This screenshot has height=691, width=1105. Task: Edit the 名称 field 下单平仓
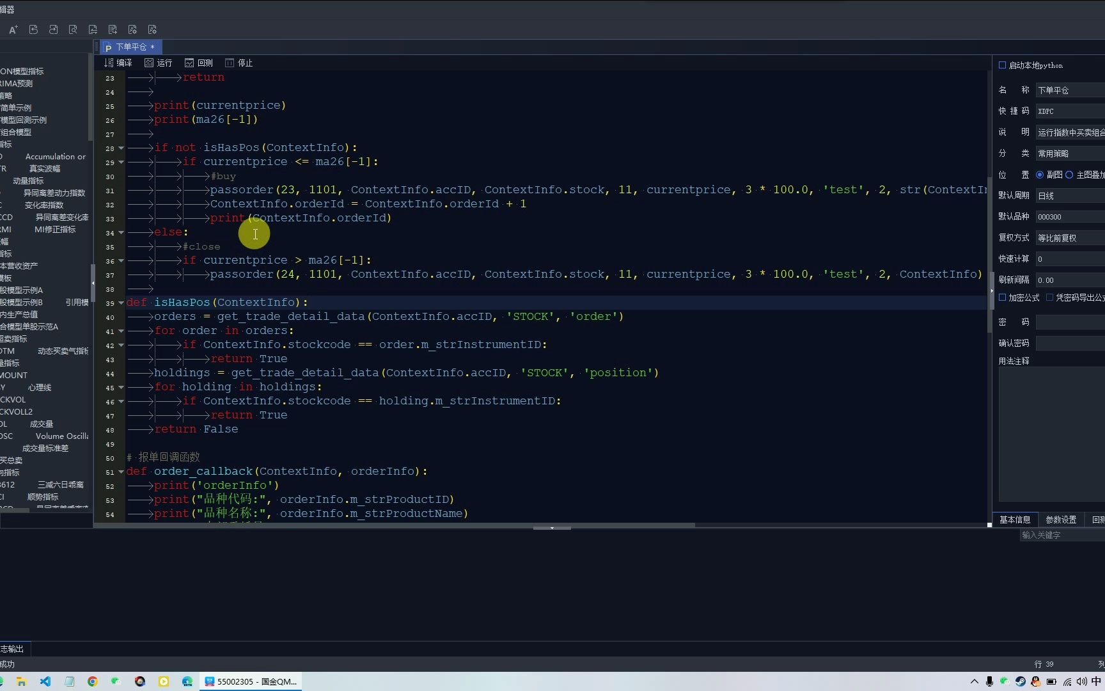point(1070,90)
